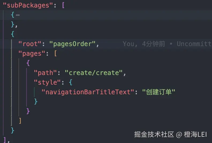The image size is (212, 143).
Task: Select the "创建订单" string value
Action: (159, 92)
